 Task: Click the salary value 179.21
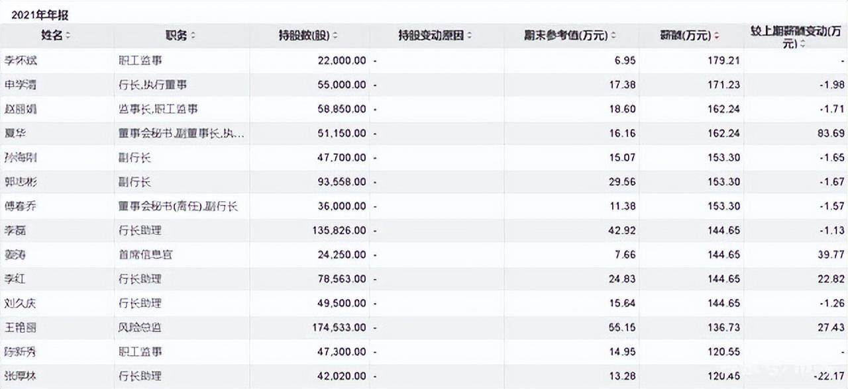coord(725,60)
